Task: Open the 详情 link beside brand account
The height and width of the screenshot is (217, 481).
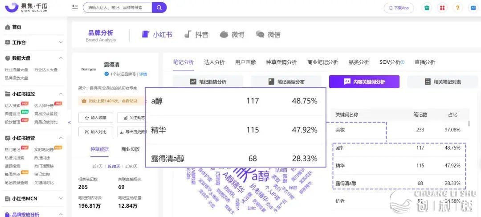Action: click(143, 74)
